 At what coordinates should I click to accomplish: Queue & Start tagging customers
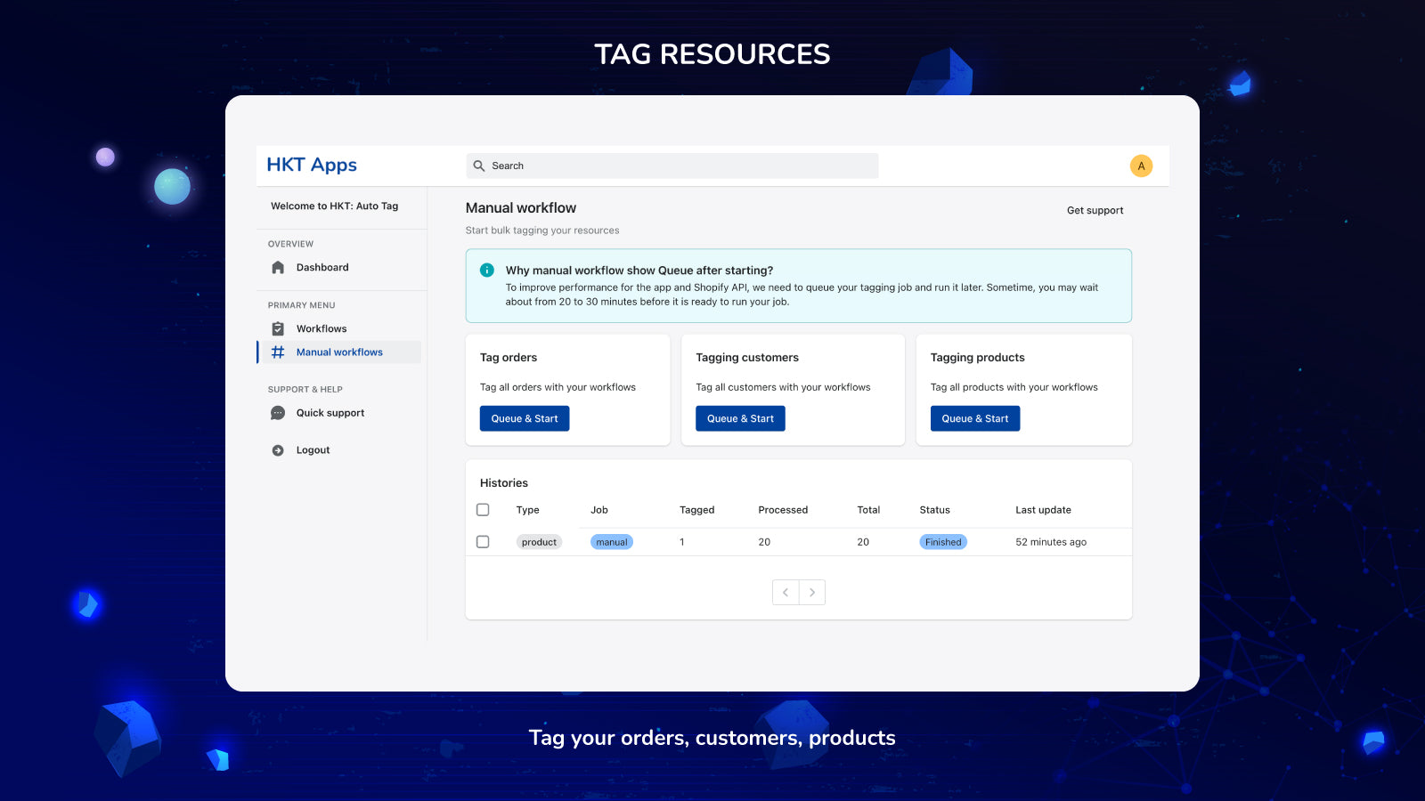click(x=740, y=418)
